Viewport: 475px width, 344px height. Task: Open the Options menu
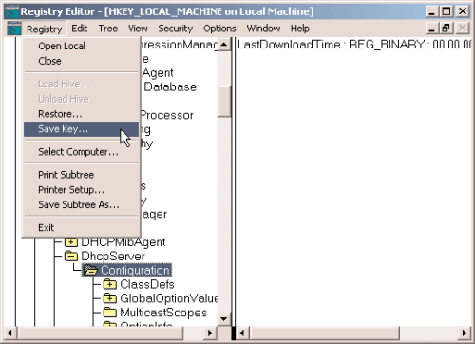(219, 29)
